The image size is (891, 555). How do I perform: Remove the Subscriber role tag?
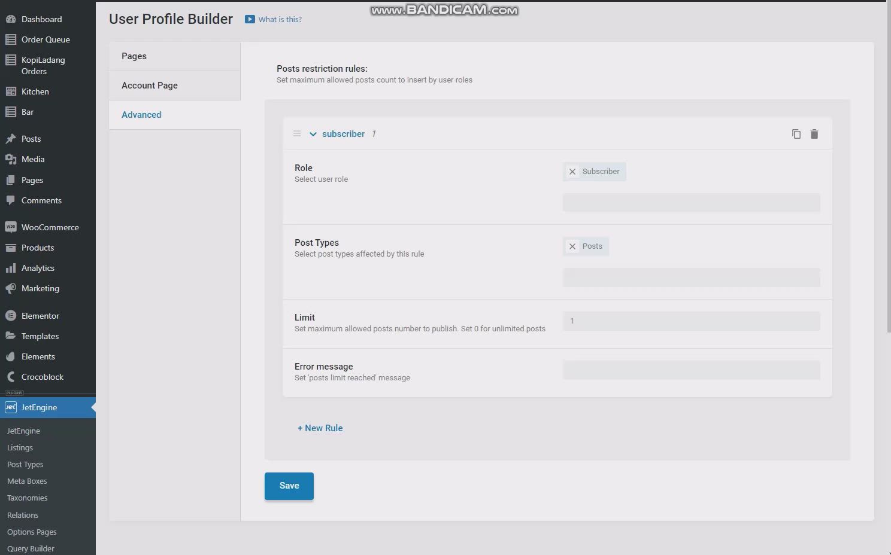click(x=572, y=172)
